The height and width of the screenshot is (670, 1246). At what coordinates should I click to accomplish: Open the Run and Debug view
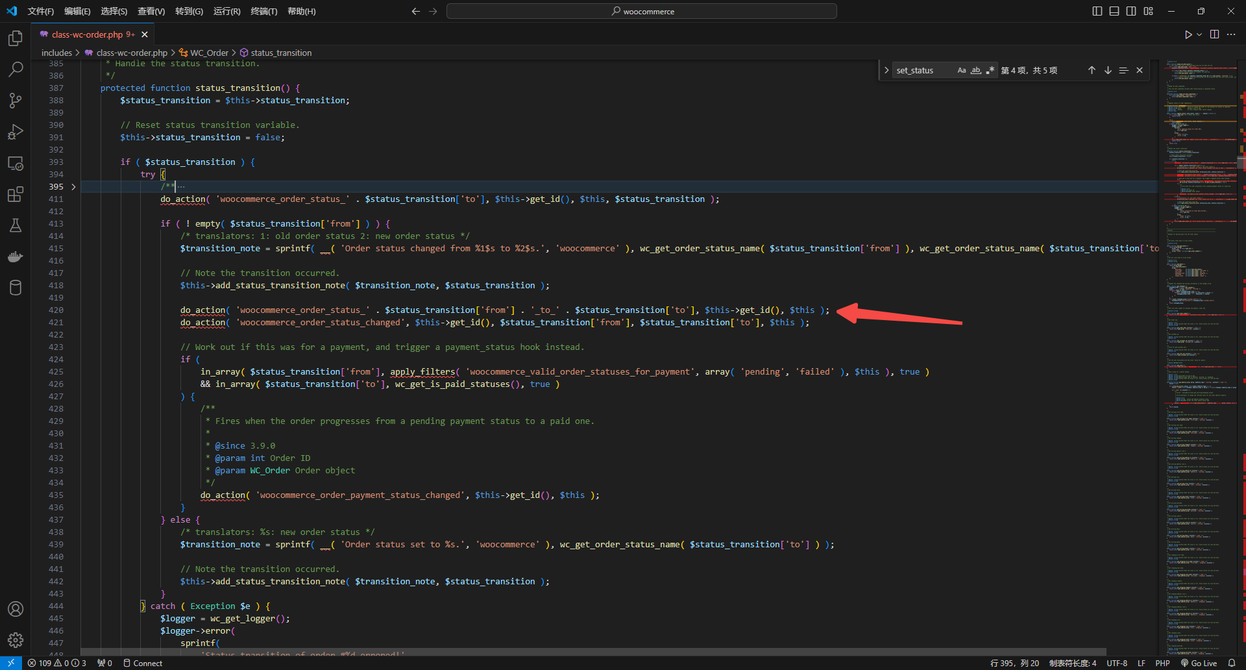point(16,132)
